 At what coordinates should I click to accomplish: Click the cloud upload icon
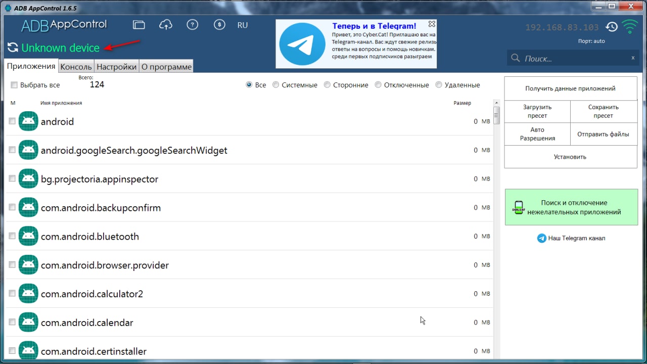click(165, 25)
